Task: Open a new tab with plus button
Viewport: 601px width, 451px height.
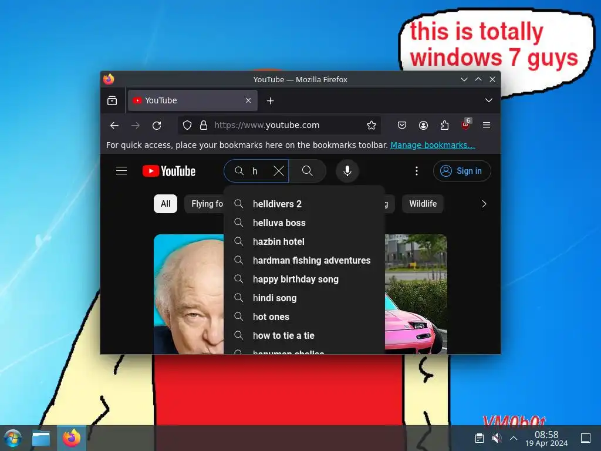Action: point(270,100)
